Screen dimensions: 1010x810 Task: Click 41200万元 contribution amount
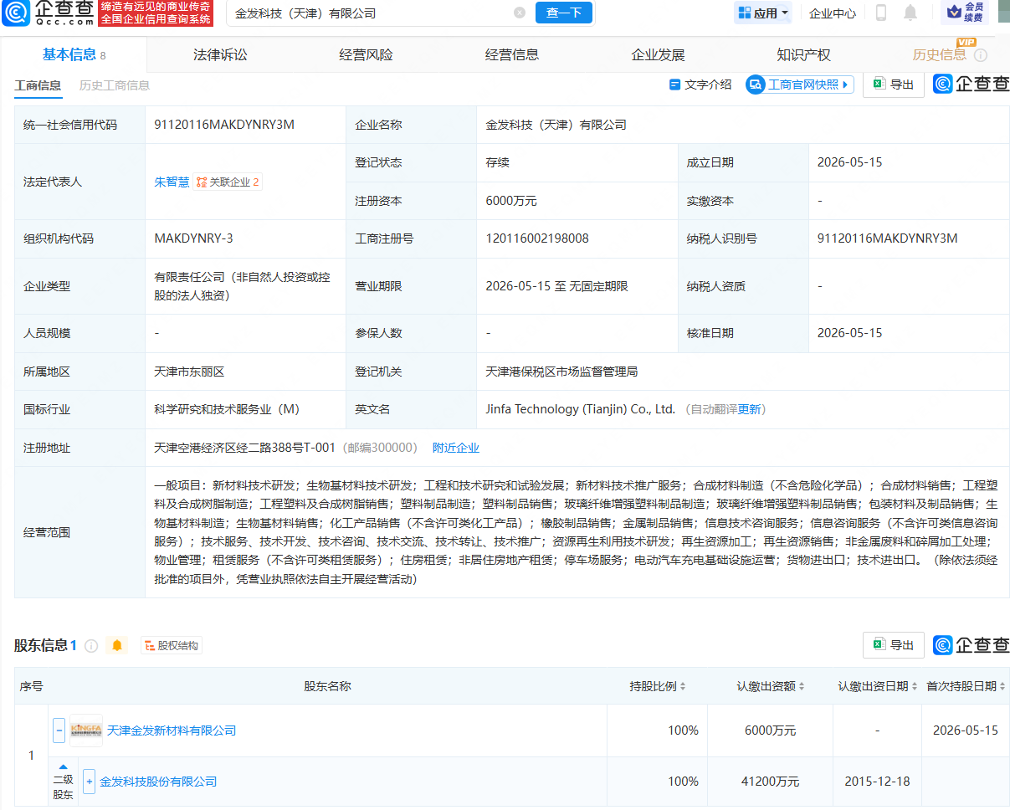coord(772,782)
